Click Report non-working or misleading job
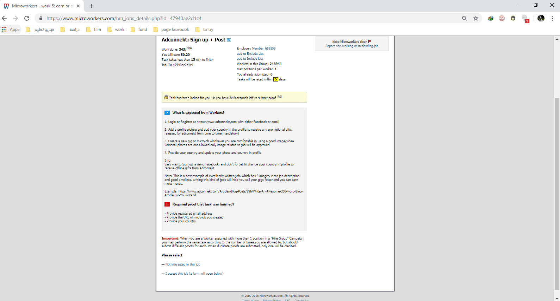560x301 pixels. click(x=352, y=46)
